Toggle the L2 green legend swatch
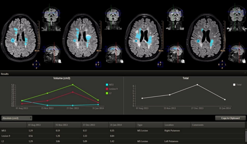Viewport: 247px width, 144px height. 107,93
